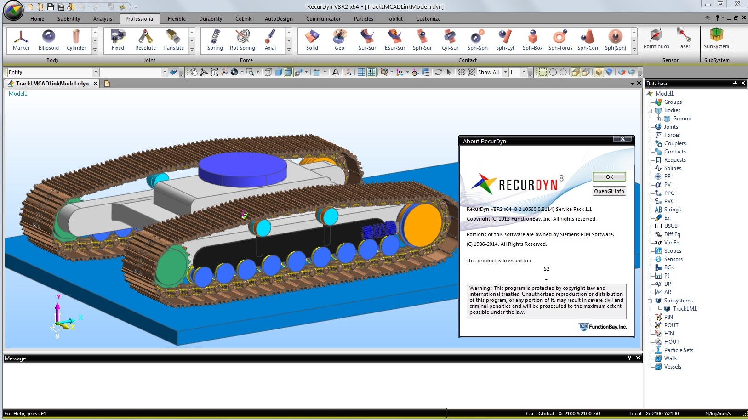Close the About RecurDyn dialog

pyautogui.click(x=622, y=139)
